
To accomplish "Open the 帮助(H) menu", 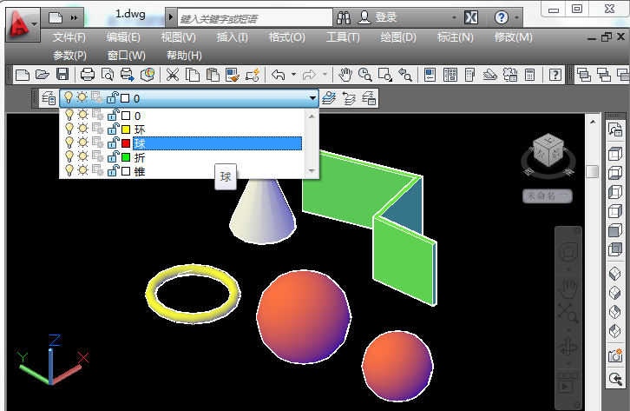I will pos(184,55).
